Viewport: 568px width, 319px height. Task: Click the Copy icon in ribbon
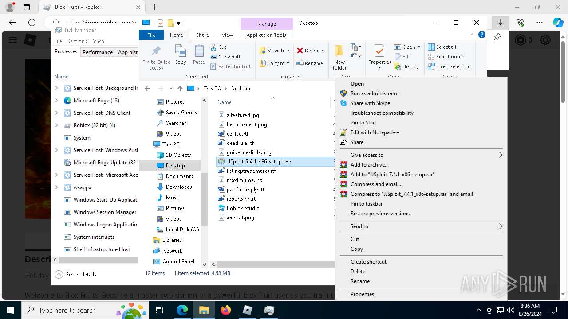[180, 51]
